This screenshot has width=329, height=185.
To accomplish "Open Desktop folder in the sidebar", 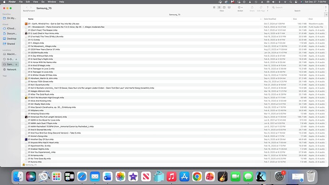I will click(10, 39).
